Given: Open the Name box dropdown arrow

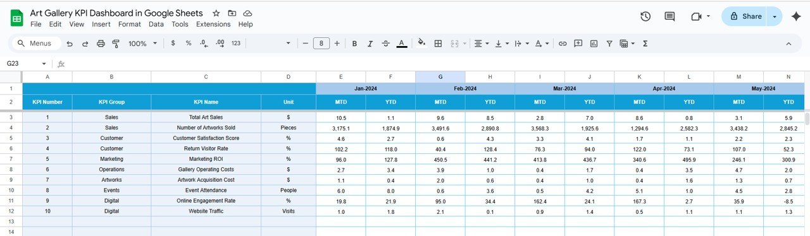Looking at the screenshot, I should click(44, 64).
